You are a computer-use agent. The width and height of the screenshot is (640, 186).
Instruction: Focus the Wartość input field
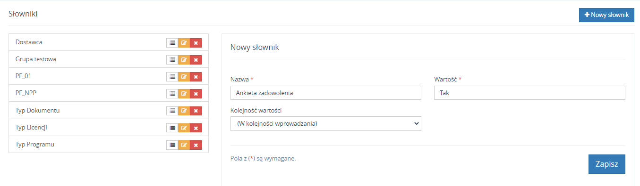529,93
